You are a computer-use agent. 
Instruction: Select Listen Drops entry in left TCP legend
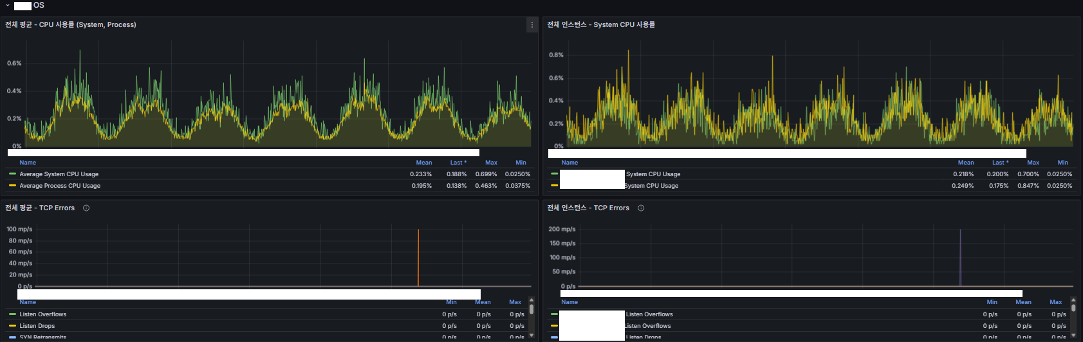(37, 326)
